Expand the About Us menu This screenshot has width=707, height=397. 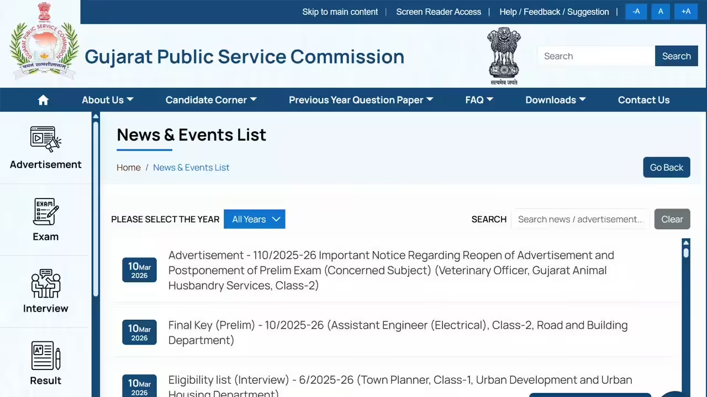pyautogui.click(x=107, y=100)
